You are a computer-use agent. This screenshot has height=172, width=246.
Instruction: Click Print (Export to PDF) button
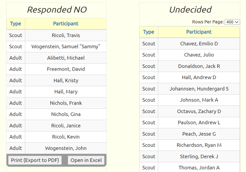(35, 160)
